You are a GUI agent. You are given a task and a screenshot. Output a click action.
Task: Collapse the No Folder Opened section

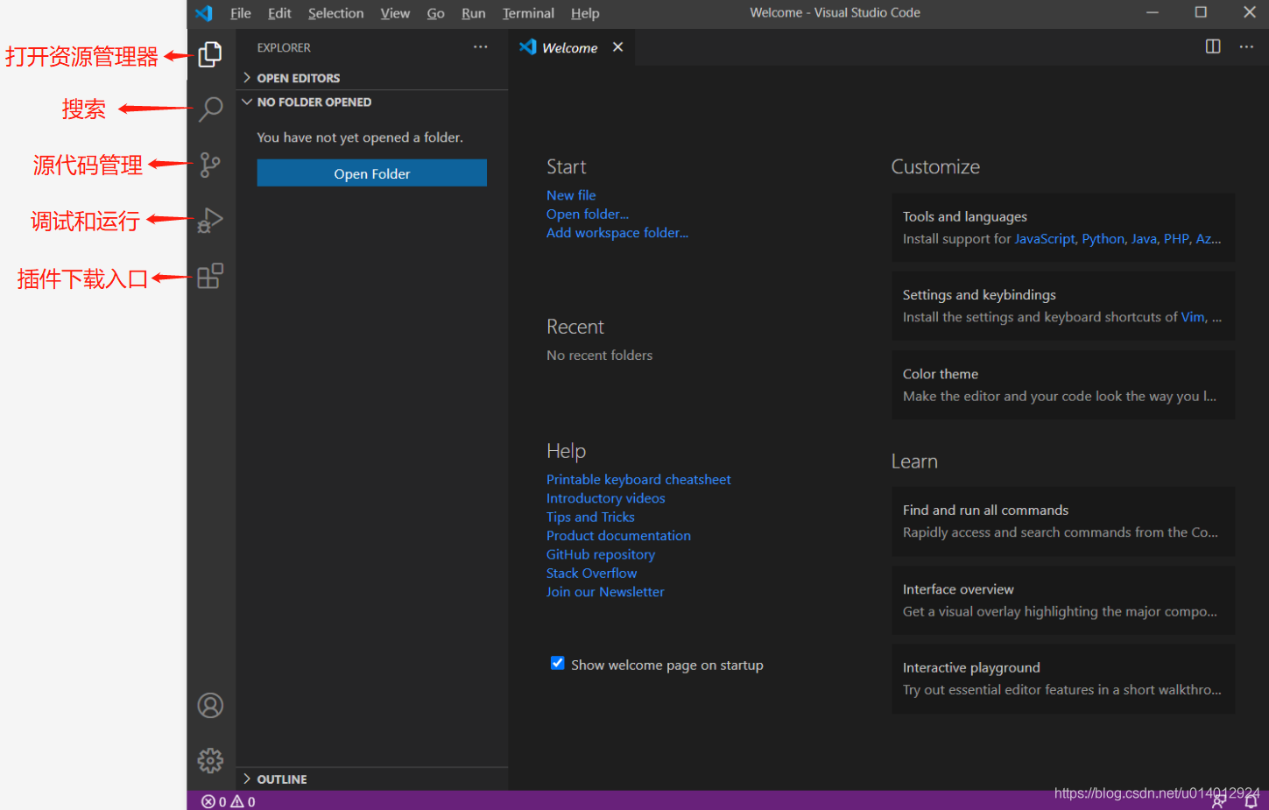click(x=371, y=102)
